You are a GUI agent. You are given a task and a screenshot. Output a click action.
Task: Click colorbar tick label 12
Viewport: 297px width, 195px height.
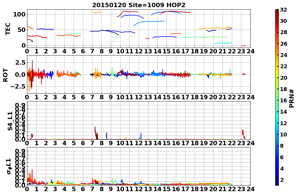tap(283, 123)
